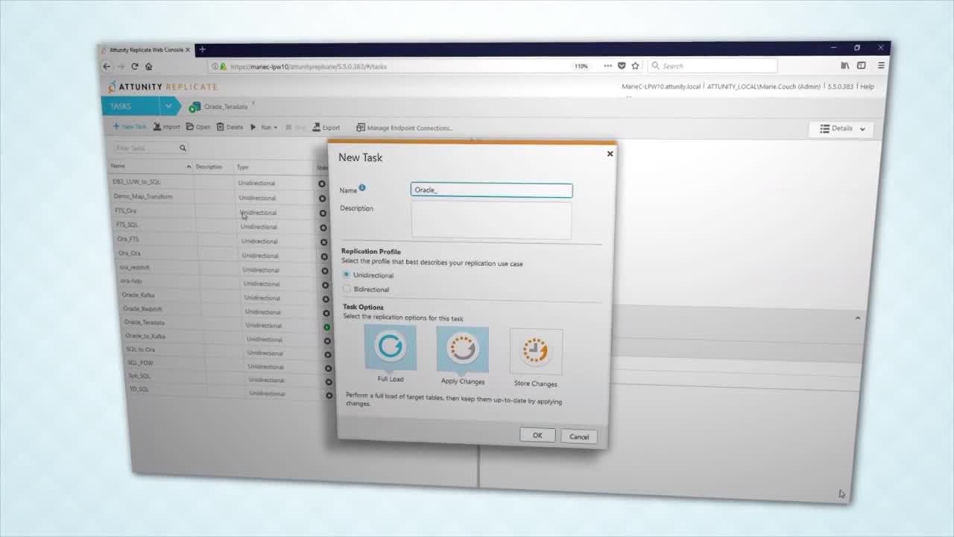Click the New Task toolbar button

(130, 127)
